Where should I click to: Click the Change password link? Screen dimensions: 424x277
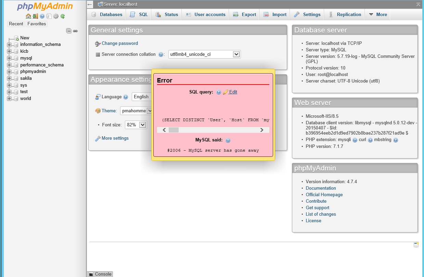pyautogui.click(x=119, y=43)
